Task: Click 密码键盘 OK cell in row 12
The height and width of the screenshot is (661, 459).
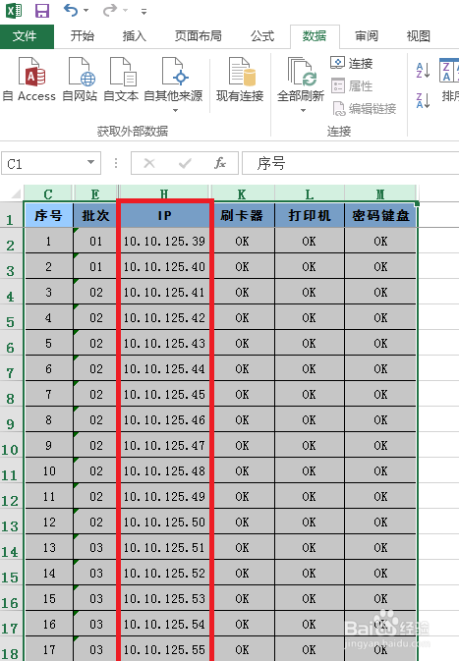Action: click(380, 497)
